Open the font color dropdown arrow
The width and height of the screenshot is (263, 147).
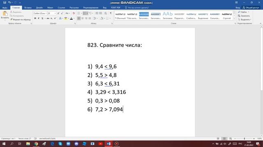click(x=74, y=18)
